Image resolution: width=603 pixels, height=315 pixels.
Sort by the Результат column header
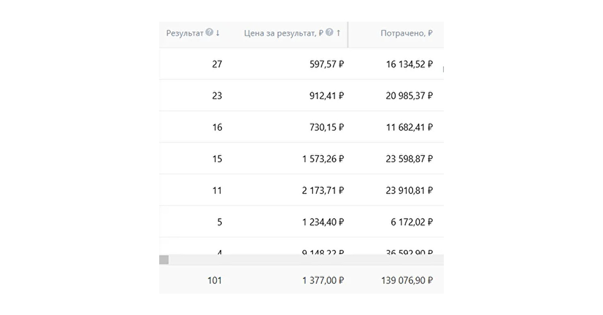coord(185,33)
